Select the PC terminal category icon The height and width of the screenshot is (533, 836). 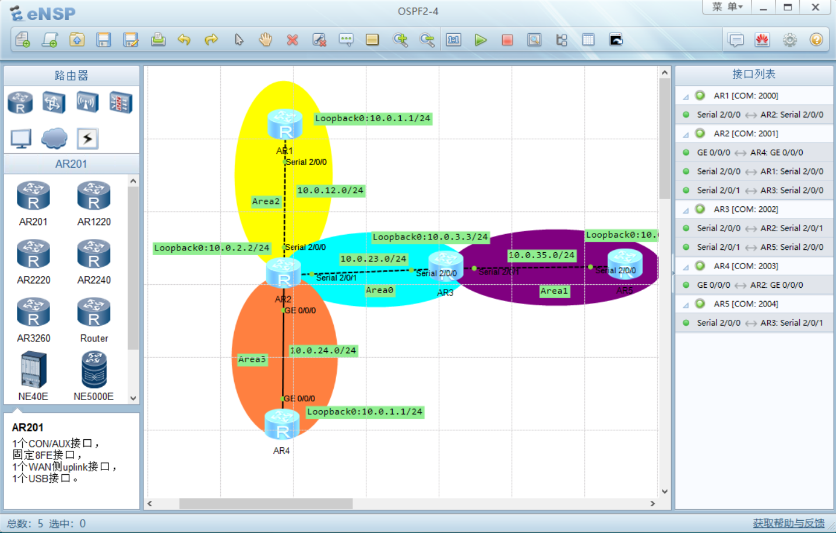point(21,139)
